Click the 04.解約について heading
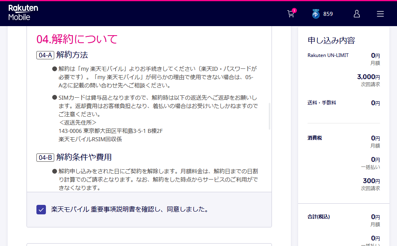This screenshot has height=246, width=397. tap(77, 39)
